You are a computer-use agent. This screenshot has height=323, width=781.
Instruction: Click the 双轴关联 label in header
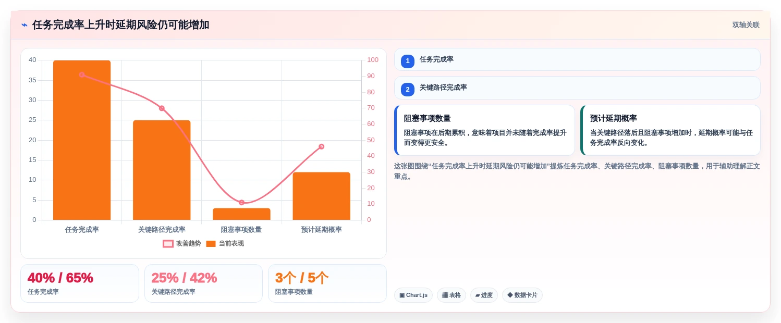click(746, 25)
